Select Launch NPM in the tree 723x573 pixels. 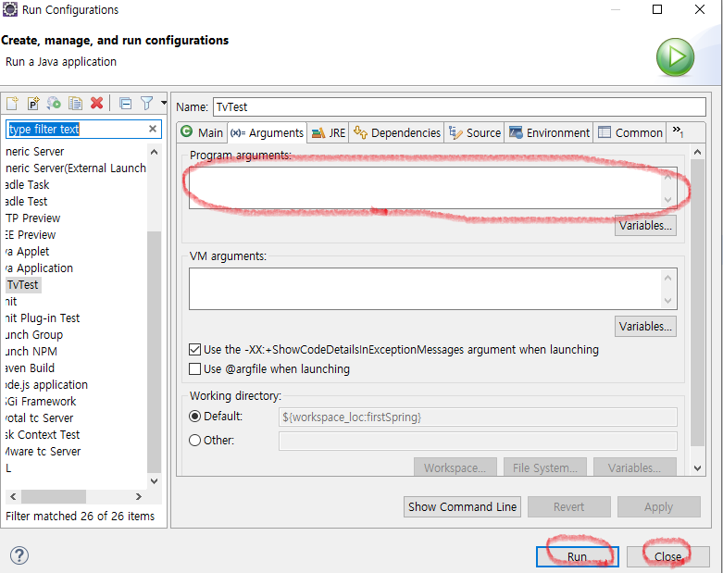point(31,352)
